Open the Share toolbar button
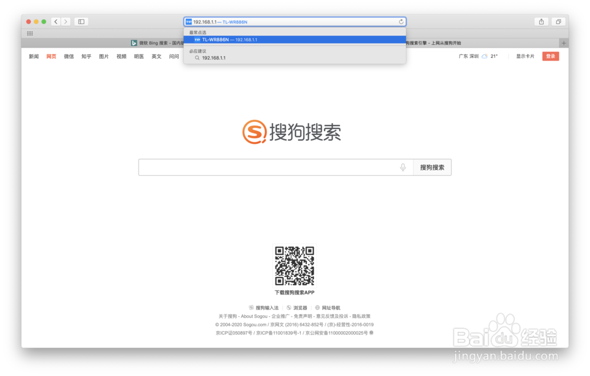The width and height of the screenshot is (590, 376). click(x=542, y=22)
